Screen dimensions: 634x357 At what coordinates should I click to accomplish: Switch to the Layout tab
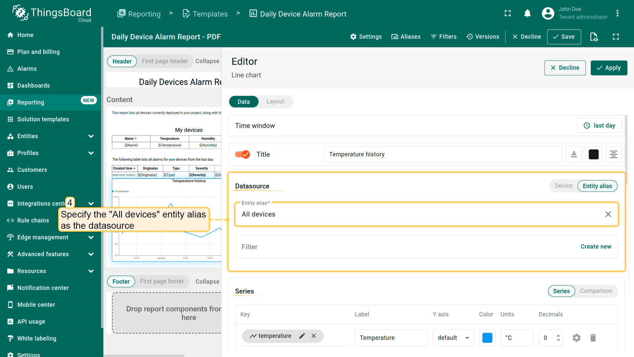275,101
